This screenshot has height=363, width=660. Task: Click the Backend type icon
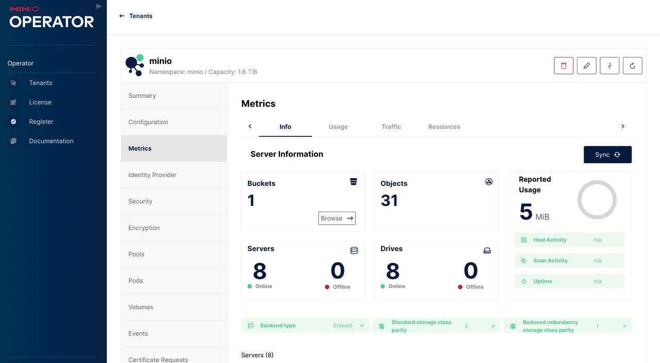point(251,326)
